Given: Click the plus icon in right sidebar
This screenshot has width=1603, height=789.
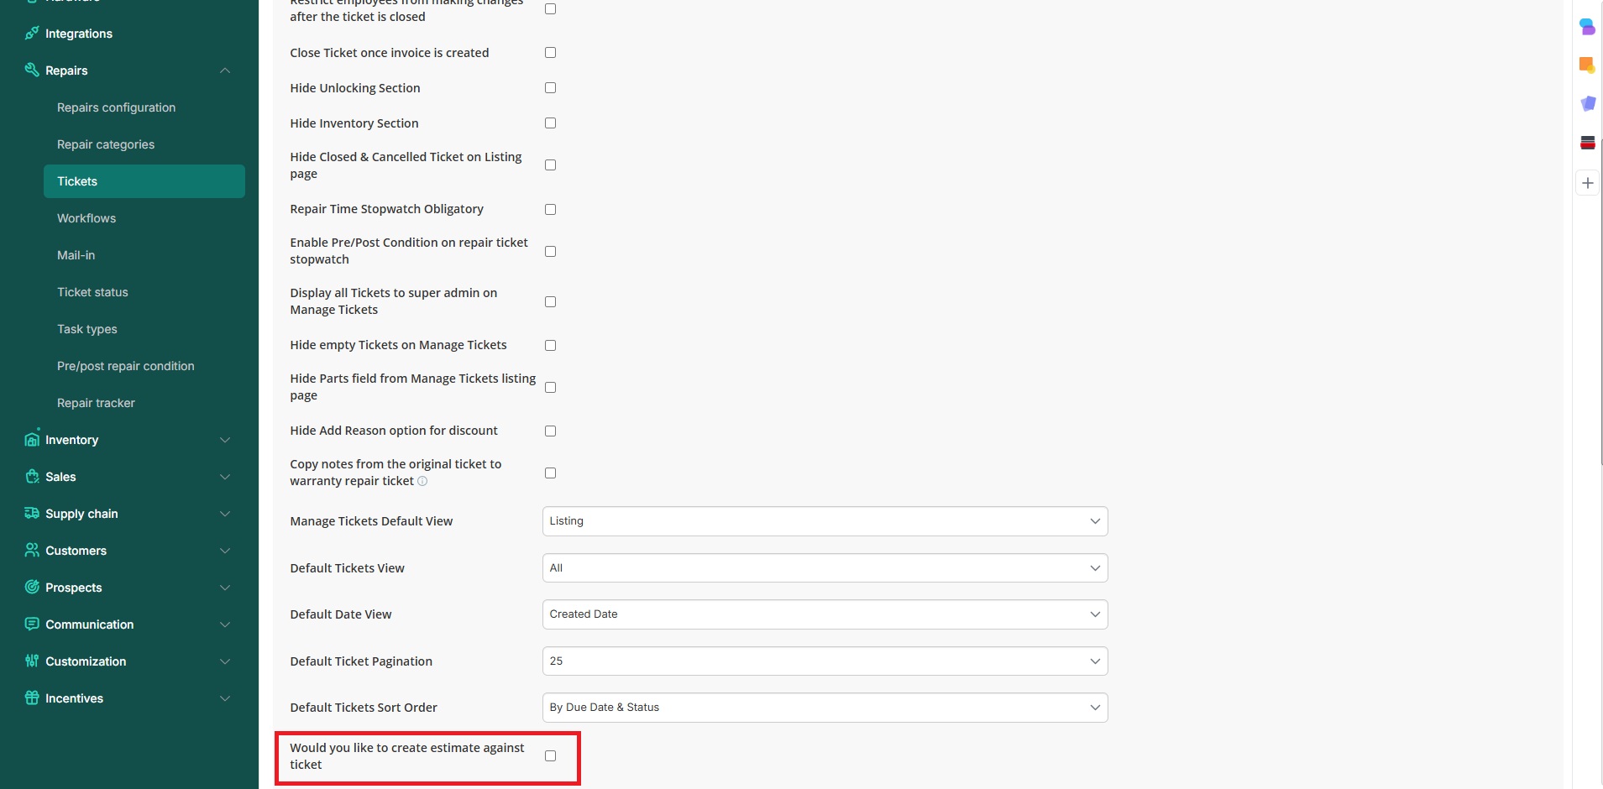Looking at the screenshot, I should click(1587, 183).
